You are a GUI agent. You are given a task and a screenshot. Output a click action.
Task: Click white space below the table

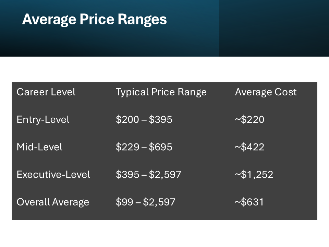(164, 233)
